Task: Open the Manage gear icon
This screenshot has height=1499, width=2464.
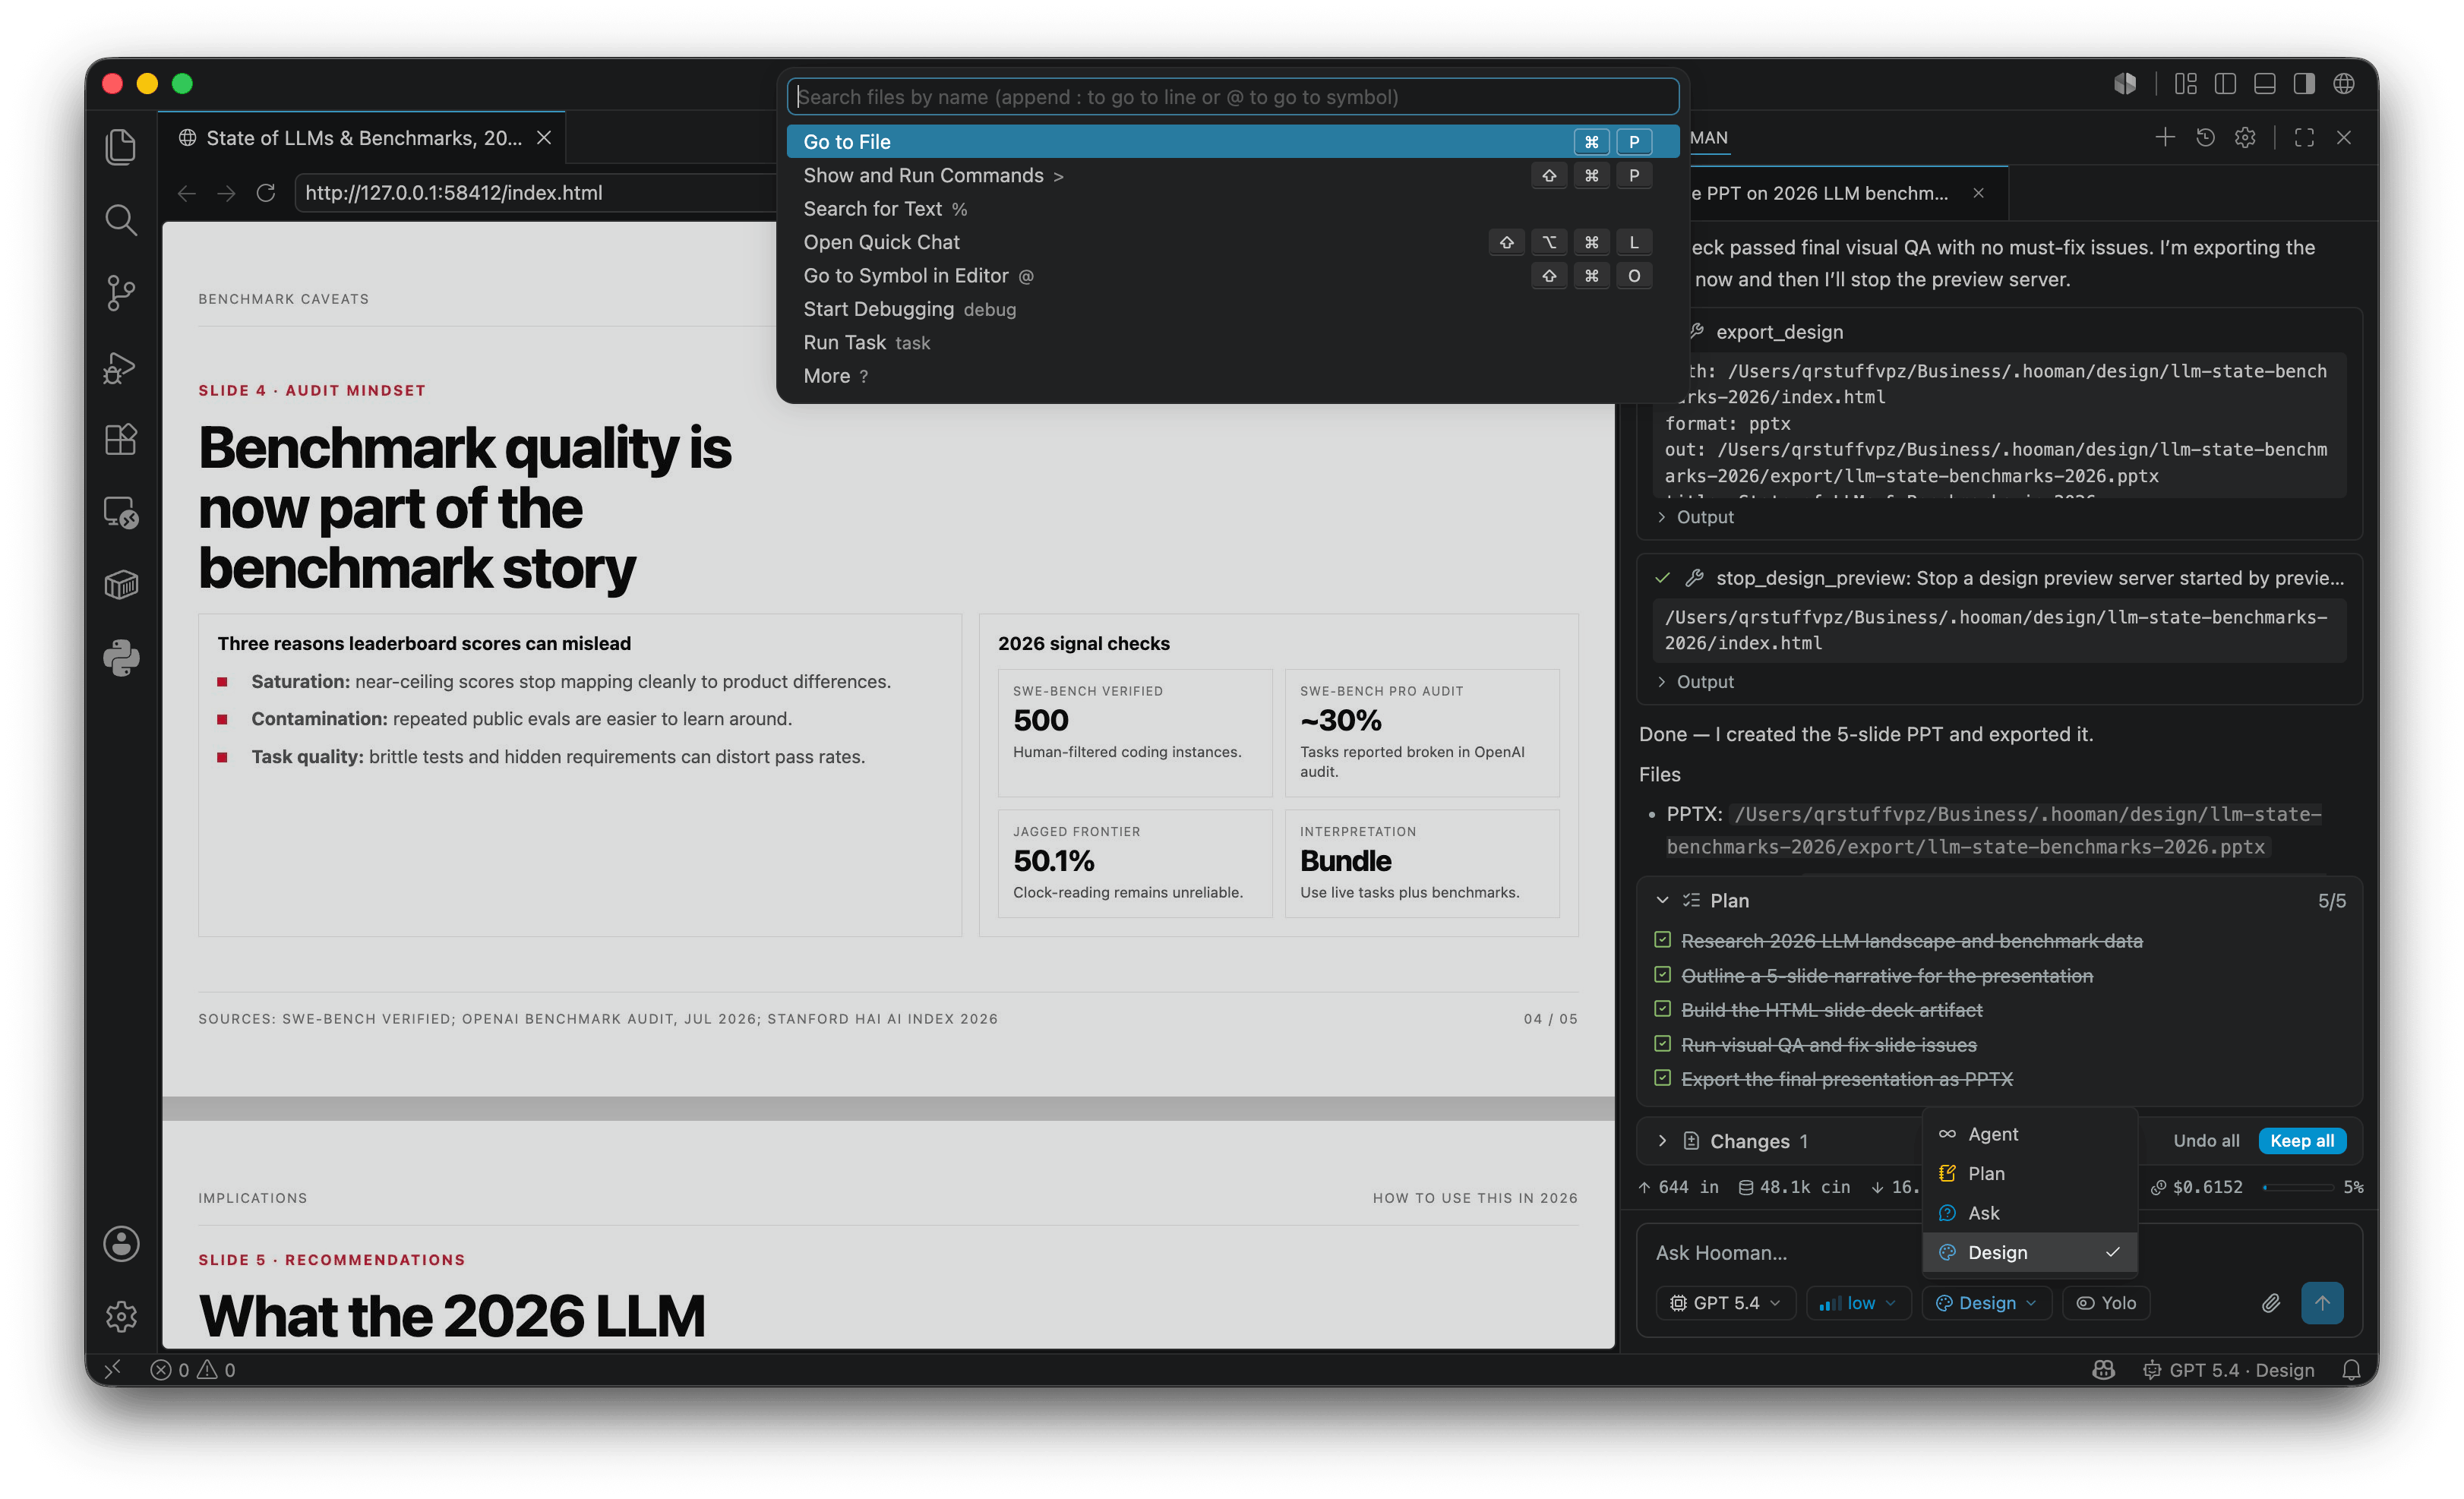Action: pyautogui.click(x=121, y=1315)
